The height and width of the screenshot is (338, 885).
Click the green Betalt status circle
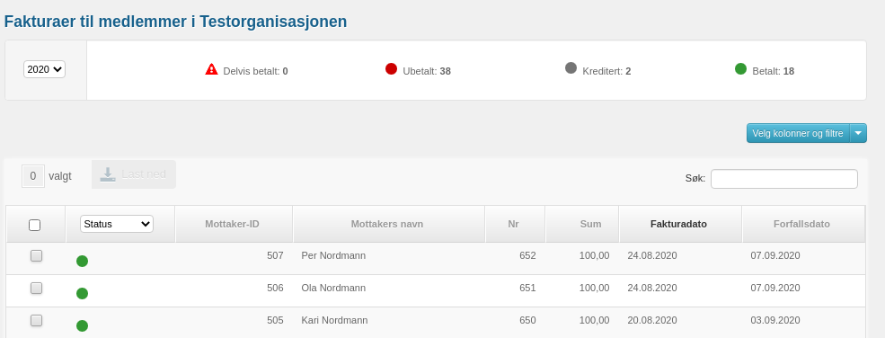740,69
